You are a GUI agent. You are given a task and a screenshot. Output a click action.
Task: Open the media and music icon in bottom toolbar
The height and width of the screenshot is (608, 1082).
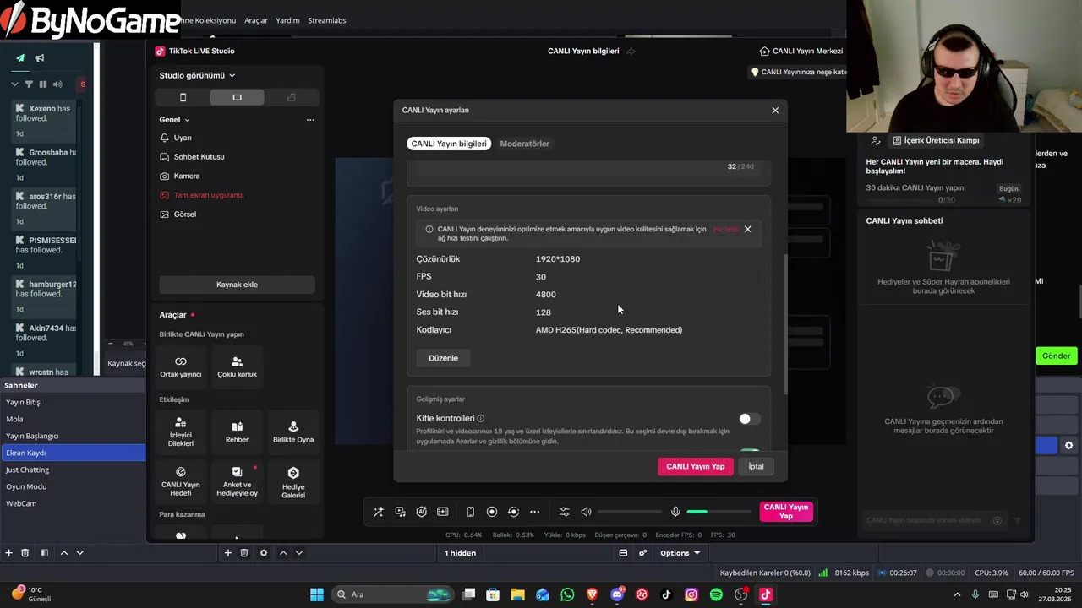pos(400,512)
